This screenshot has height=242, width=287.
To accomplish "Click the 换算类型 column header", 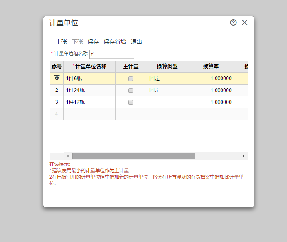I will 167,67.
